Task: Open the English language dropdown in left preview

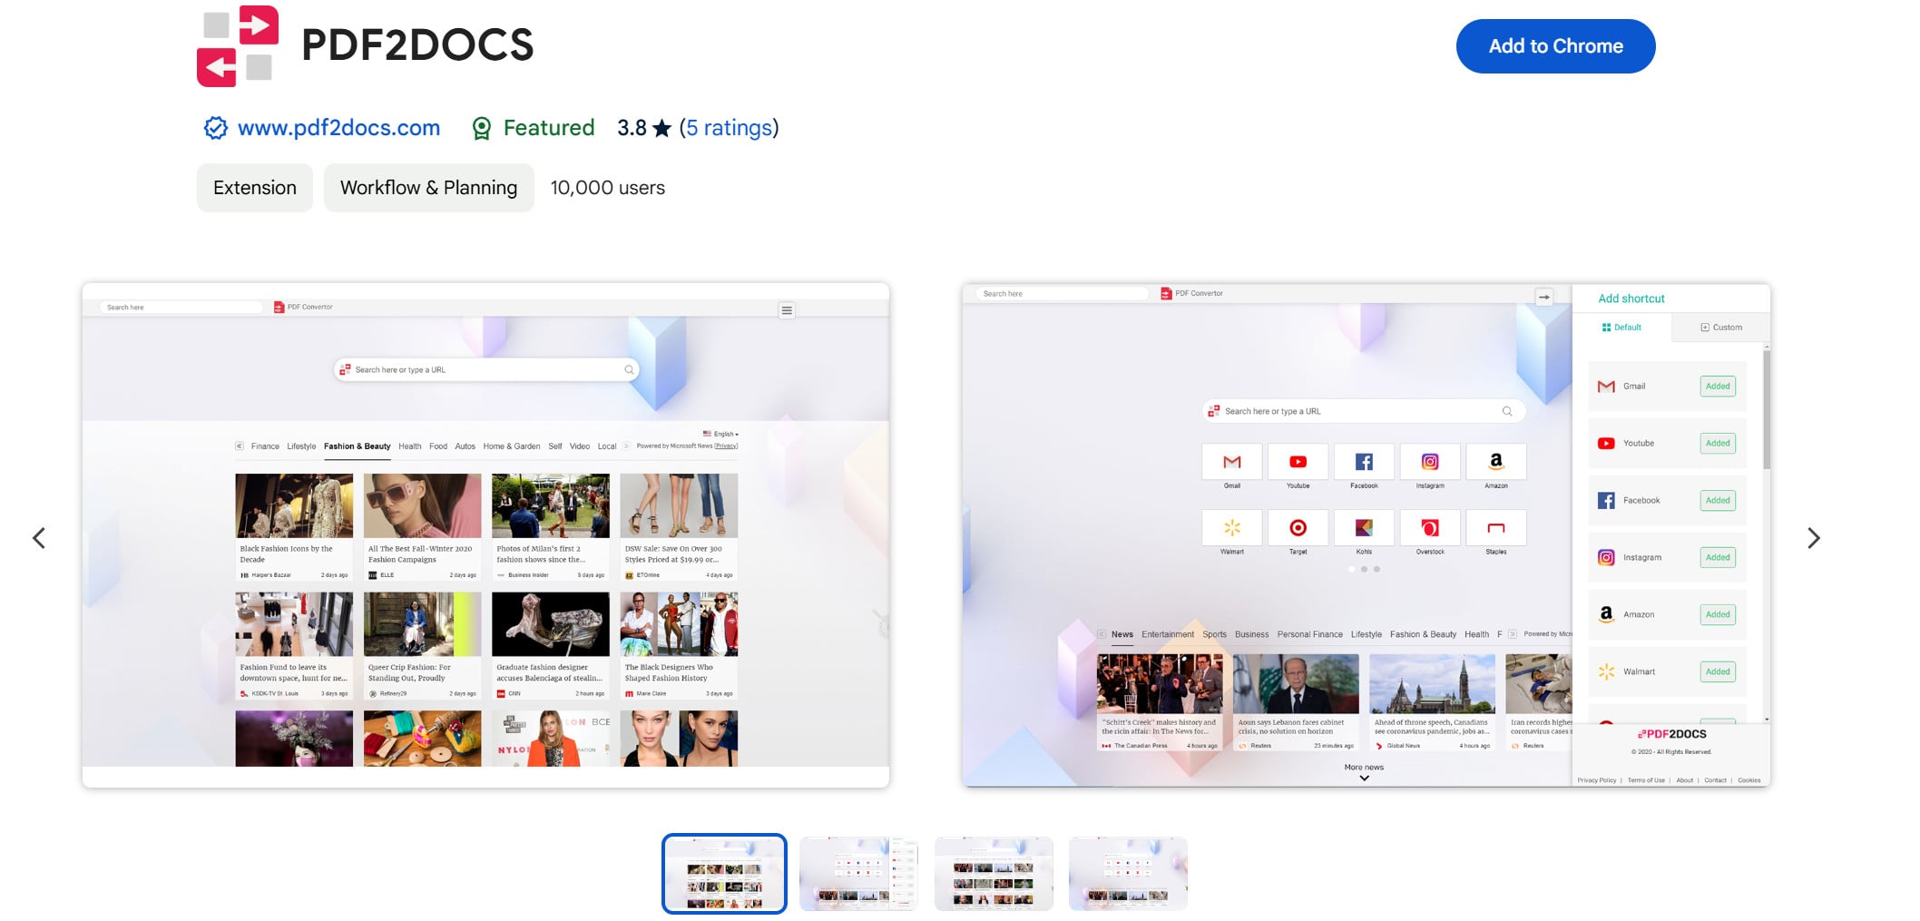Action: pos(720,434)
